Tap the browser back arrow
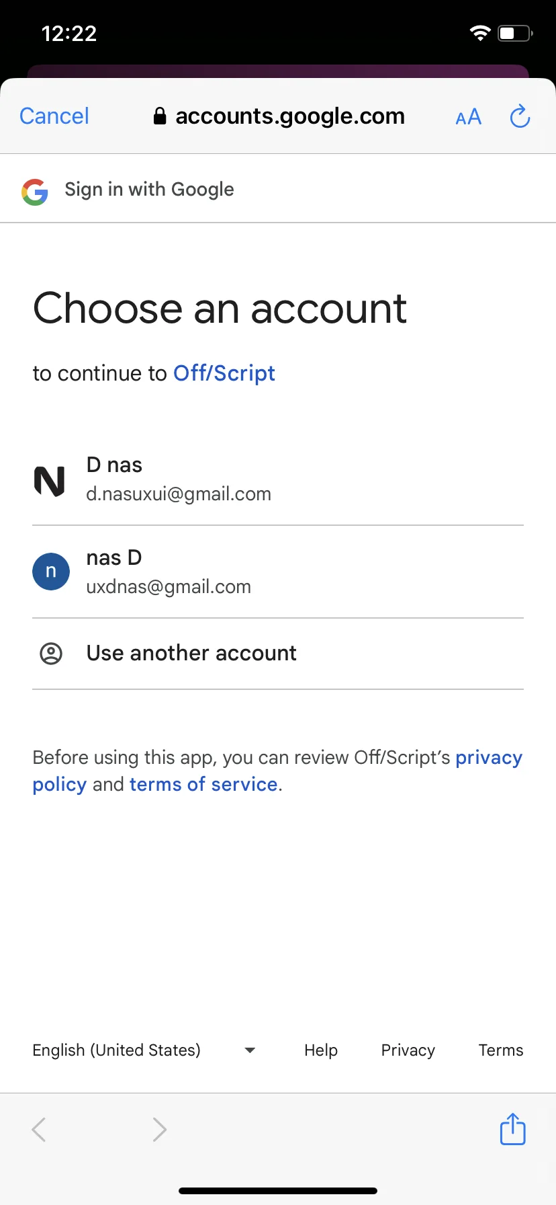The width and height of the screenshot is (556, 1205). [x=39, y=1129]
